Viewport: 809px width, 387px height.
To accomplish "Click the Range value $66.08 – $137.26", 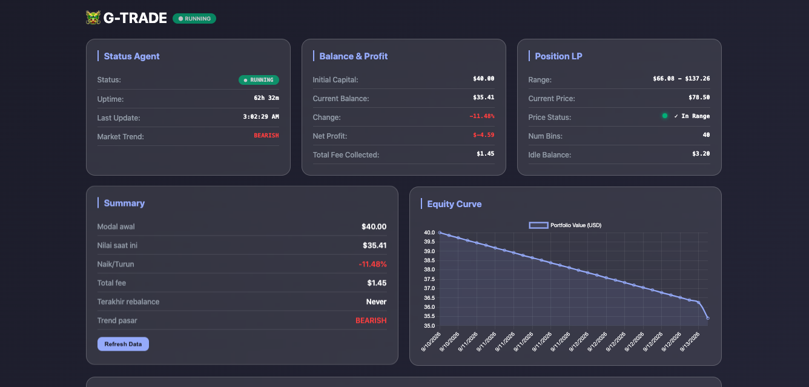I will (682, 79).
